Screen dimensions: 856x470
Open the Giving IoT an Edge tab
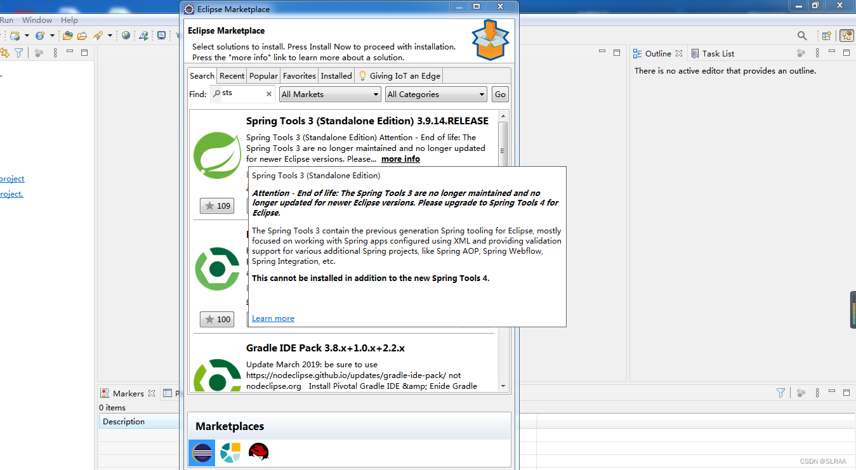(x=399, y=76)
